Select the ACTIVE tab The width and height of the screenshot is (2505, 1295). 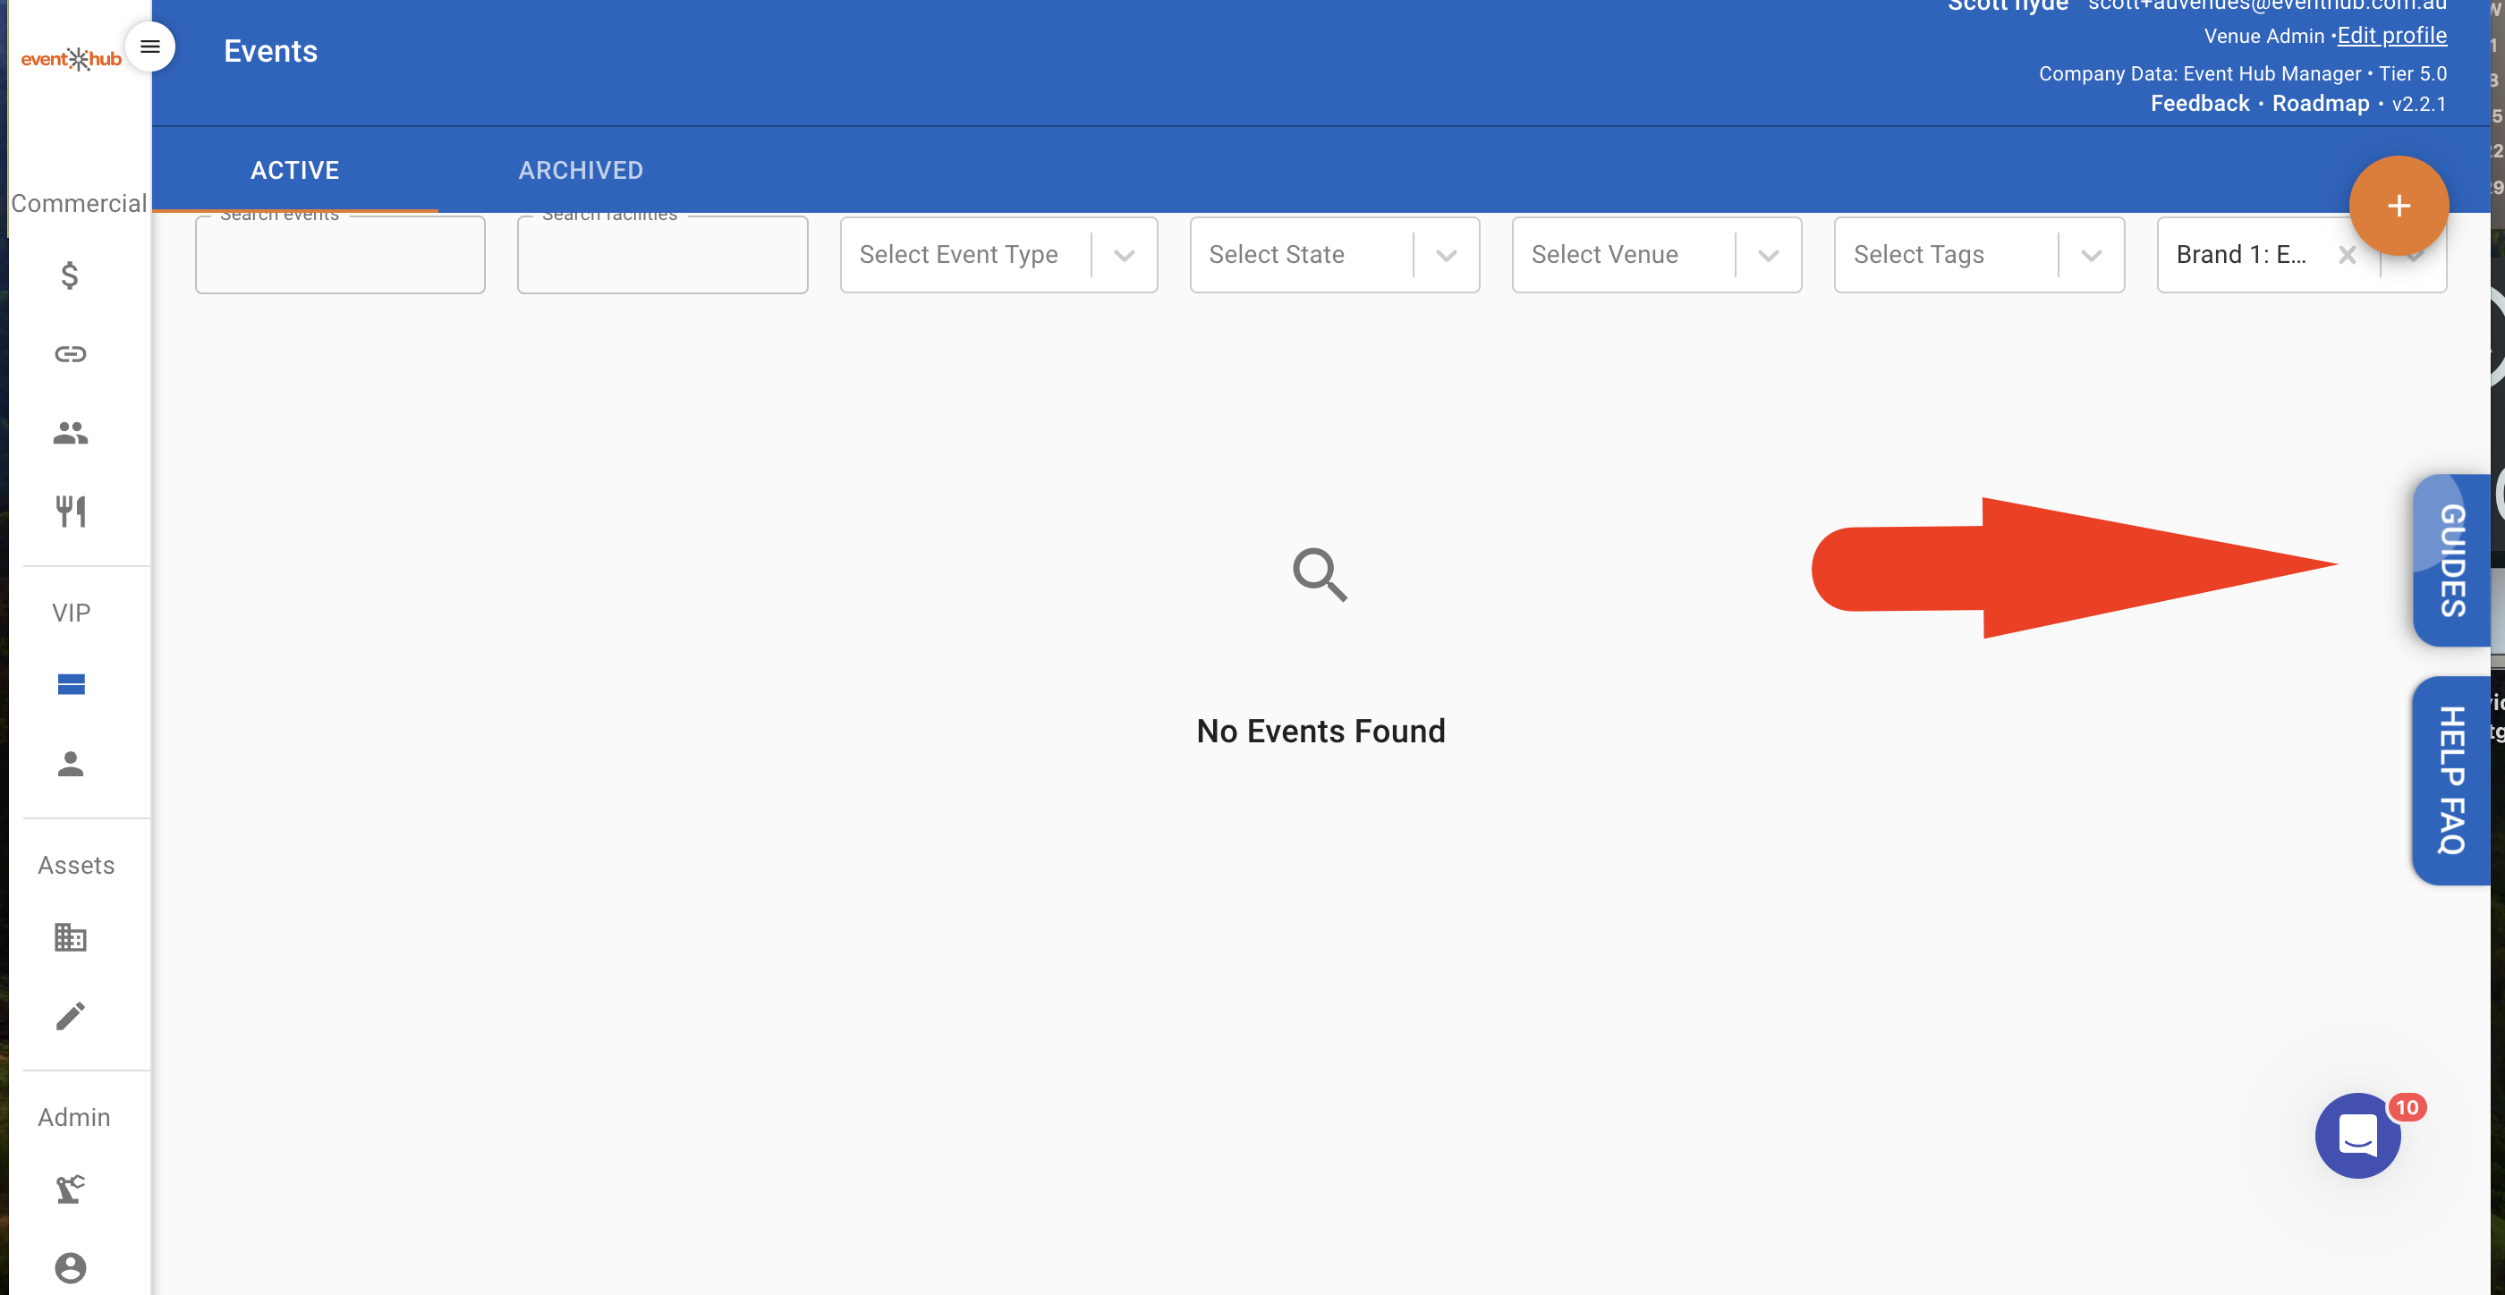[294, 170]
